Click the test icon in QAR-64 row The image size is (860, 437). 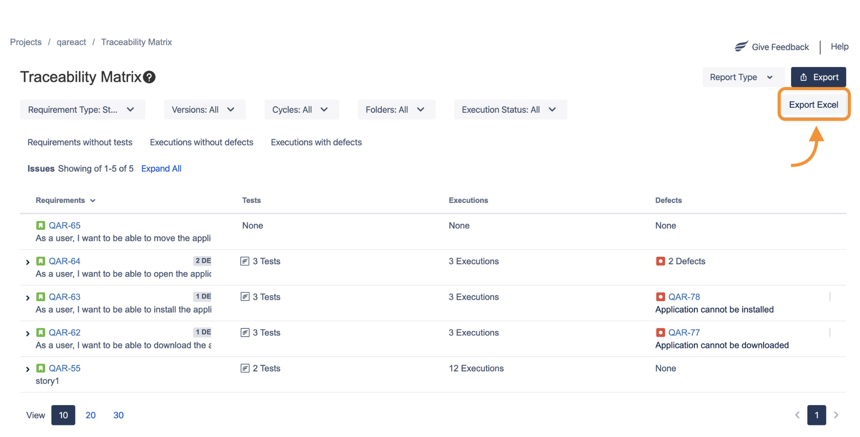[x=245, y=261]
